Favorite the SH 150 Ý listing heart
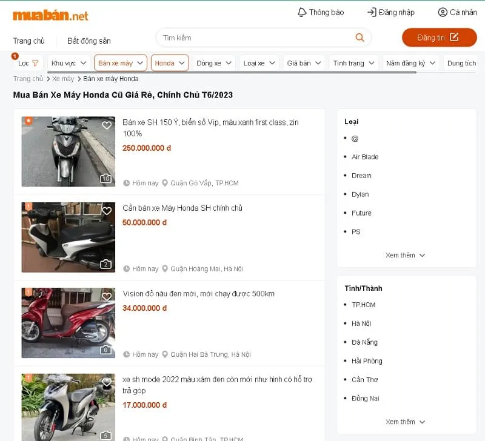This screenshot has width=485, height=441. [107, 125]
